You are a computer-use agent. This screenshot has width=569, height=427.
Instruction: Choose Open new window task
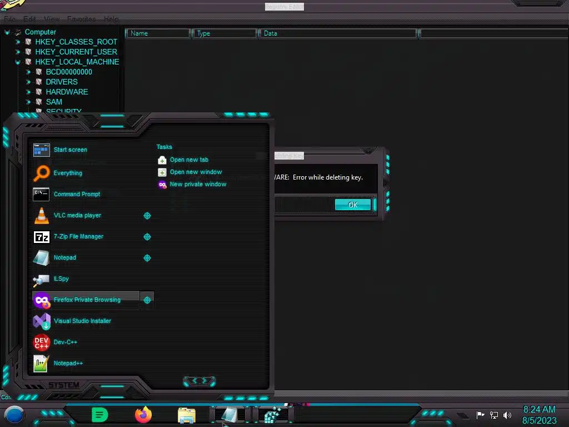click(196, 172)
